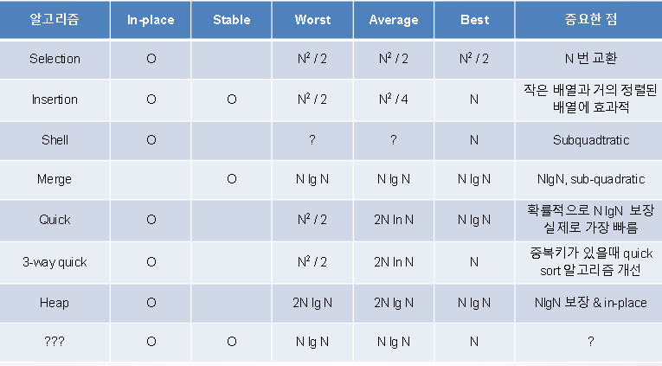Viewport: 662px width, 366px height.
Task: Select Heap's worst case 2N lg N
Action: pos(312,303)
